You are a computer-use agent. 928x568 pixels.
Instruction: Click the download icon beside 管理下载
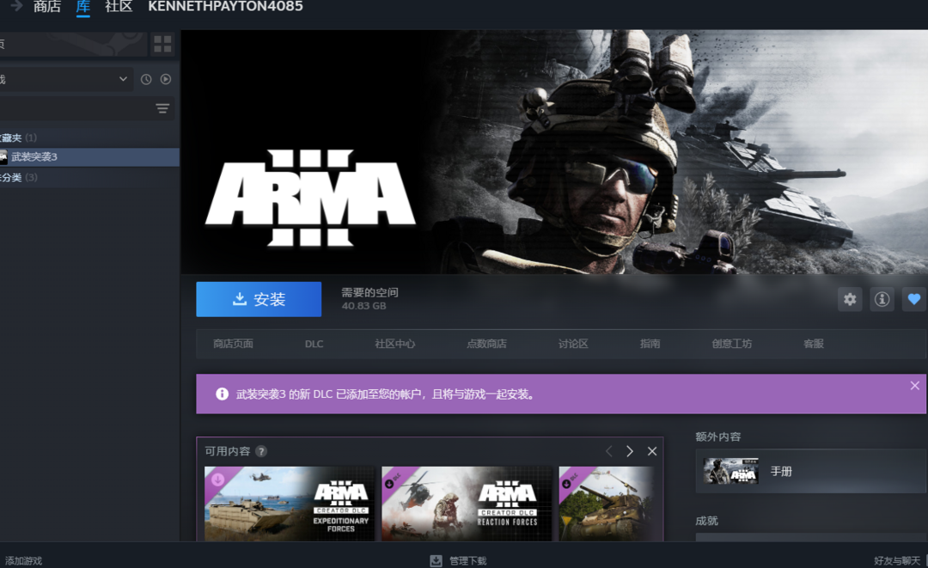click(x=437, y=560)
